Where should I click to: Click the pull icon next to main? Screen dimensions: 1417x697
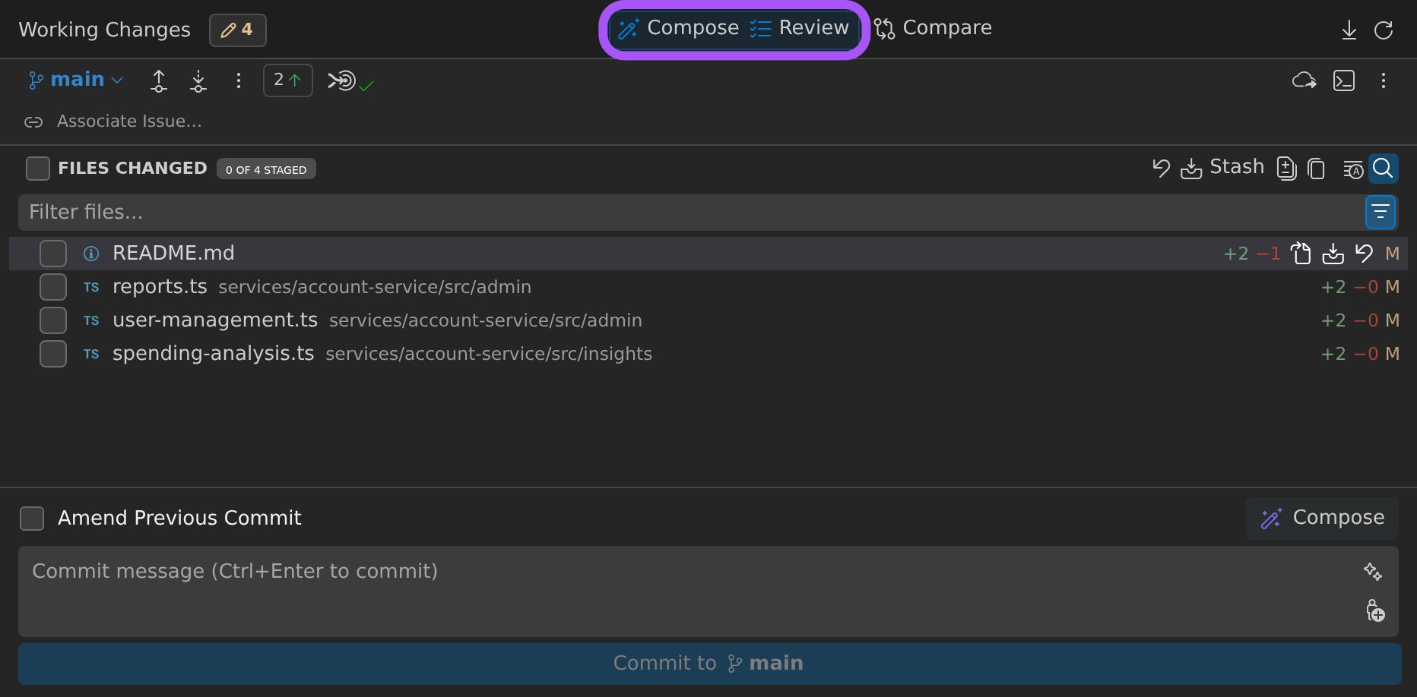[198, 80]
